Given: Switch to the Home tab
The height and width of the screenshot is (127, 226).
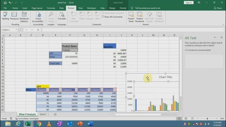Looking at the screenshot, I should click(x=15, y=8).
